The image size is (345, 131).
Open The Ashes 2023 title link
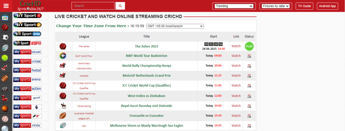pos(147,46)
